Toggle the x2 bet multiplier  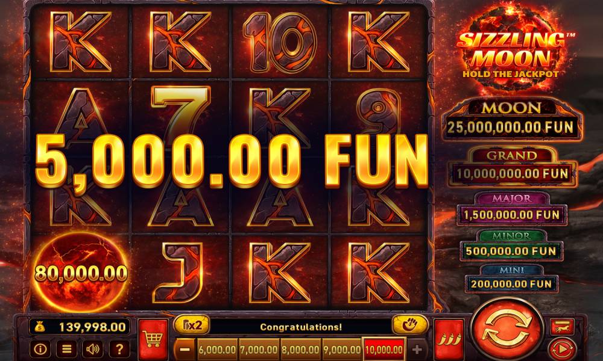click(192, 326)
